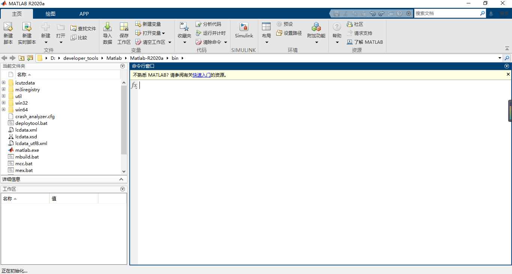Image resolution: width=512 pixels, height=274 pixels.
Task: Switch to the 绘图 tab
Action: coord(51,14)
